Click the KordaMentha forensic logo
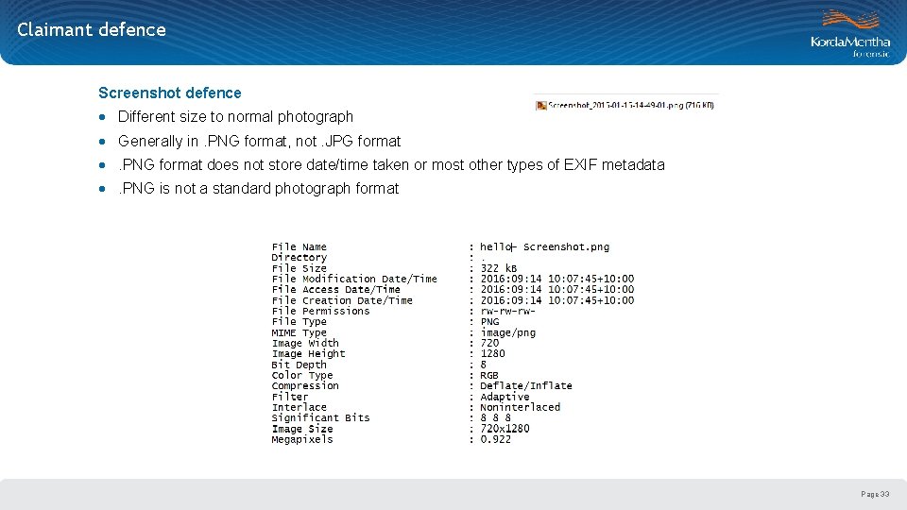This screenshot has height=510, width=907. (850, 34)
